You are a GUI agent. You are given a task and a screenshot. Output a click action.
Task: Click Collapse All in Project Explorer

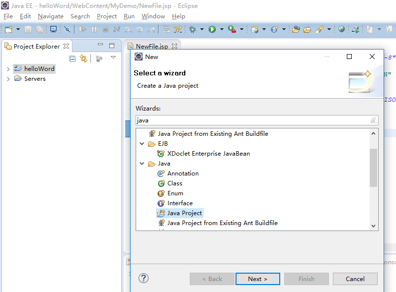click(72, 59)
